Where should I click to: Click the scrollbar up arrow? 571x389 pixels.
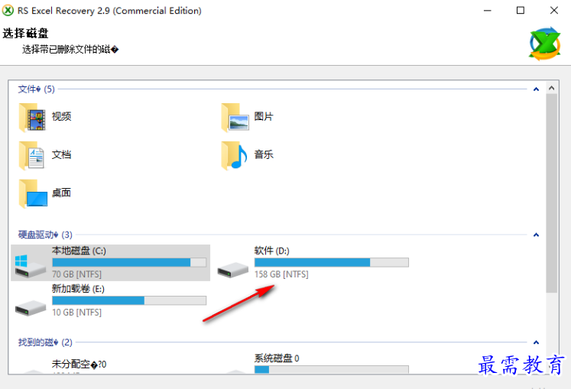click(x=552, y=89)
